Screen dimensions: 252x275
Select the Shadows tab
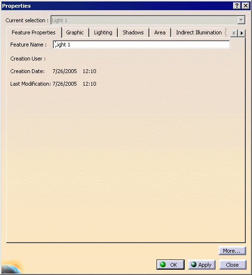pyautogui.click(x=133, y=32)
